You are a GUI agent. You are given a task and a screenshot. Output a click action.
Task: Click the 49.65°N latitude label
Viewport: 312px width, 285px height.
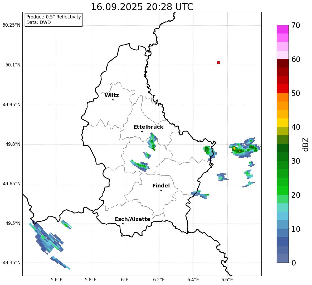[12, 184]
